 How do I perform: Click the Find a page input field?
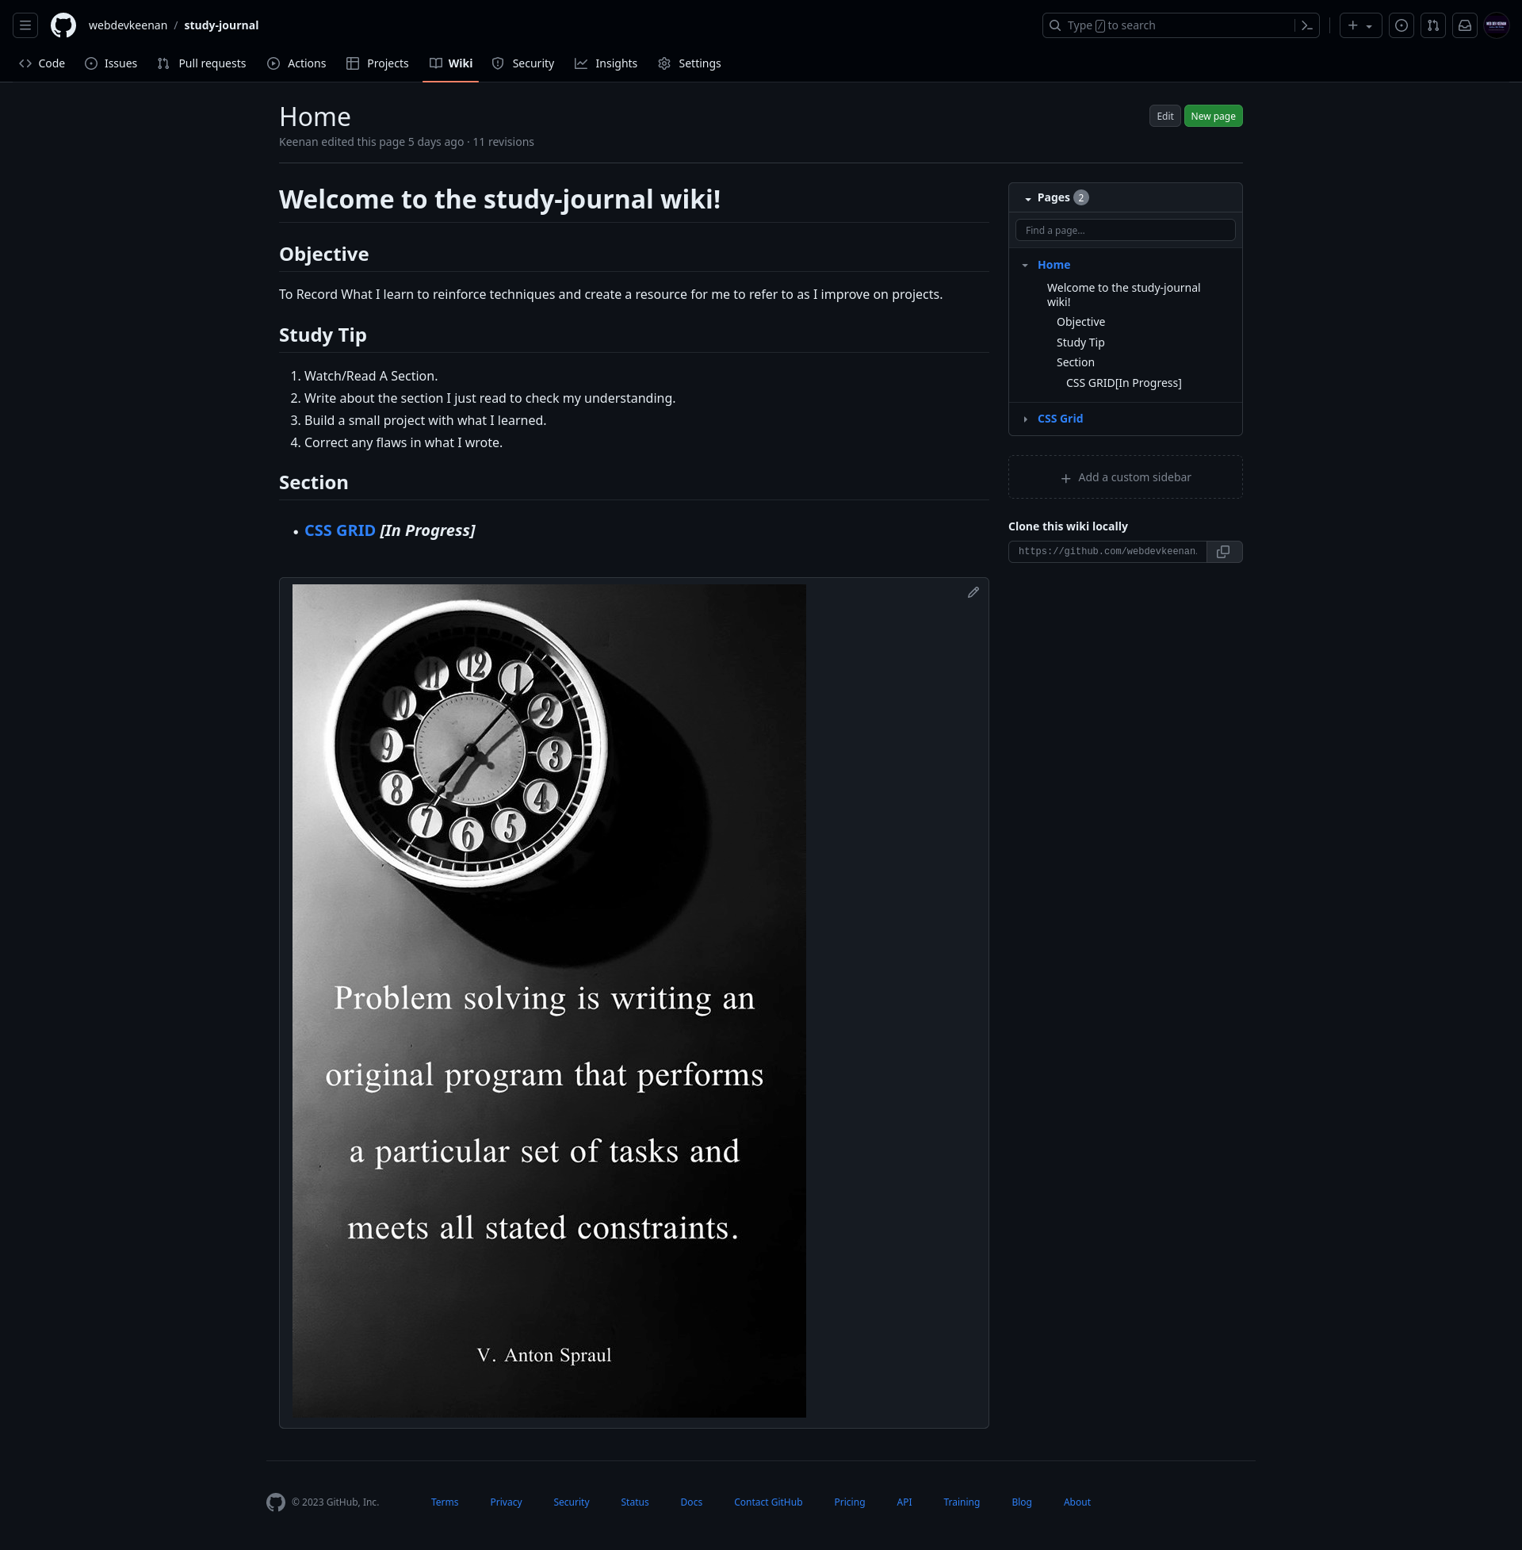[1125, 229]
